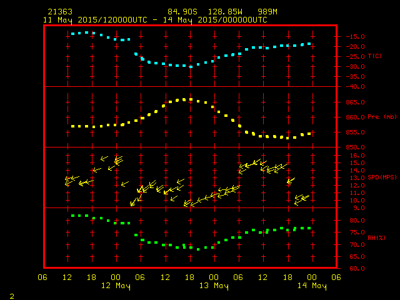Select the 850.0 pressure tick label
The width and height of the screenshot is (400, 300).
[356, 147]
